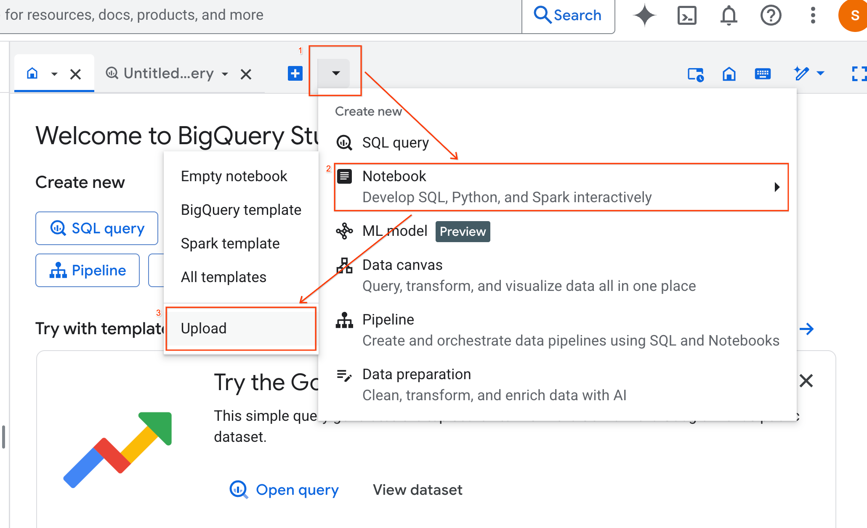867x528 pixels.
Task: Click the home icon in the tab bar
Action: (x=32, y=73)
